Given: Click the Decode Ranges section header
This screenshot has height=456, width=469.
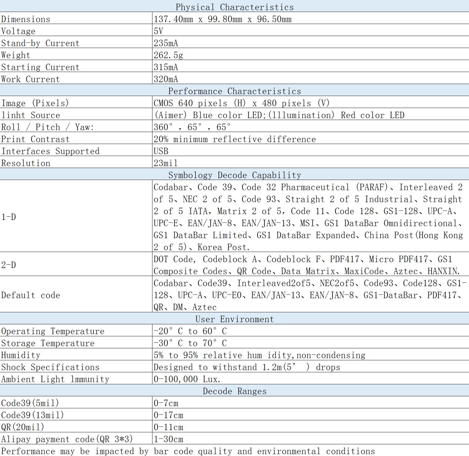Looking at the screenshot, I should 234,391.
